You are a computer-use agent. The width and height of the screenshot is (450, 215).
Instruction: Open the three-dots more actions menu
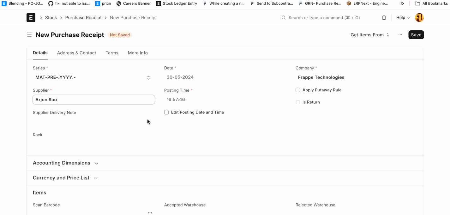[400, 35]
